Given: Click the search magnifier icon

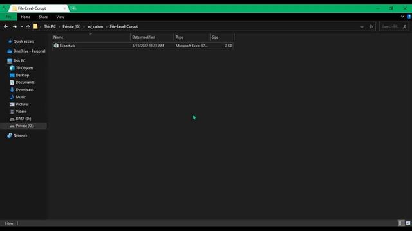Looking at the screenshot, I should [x=404, y=27].
